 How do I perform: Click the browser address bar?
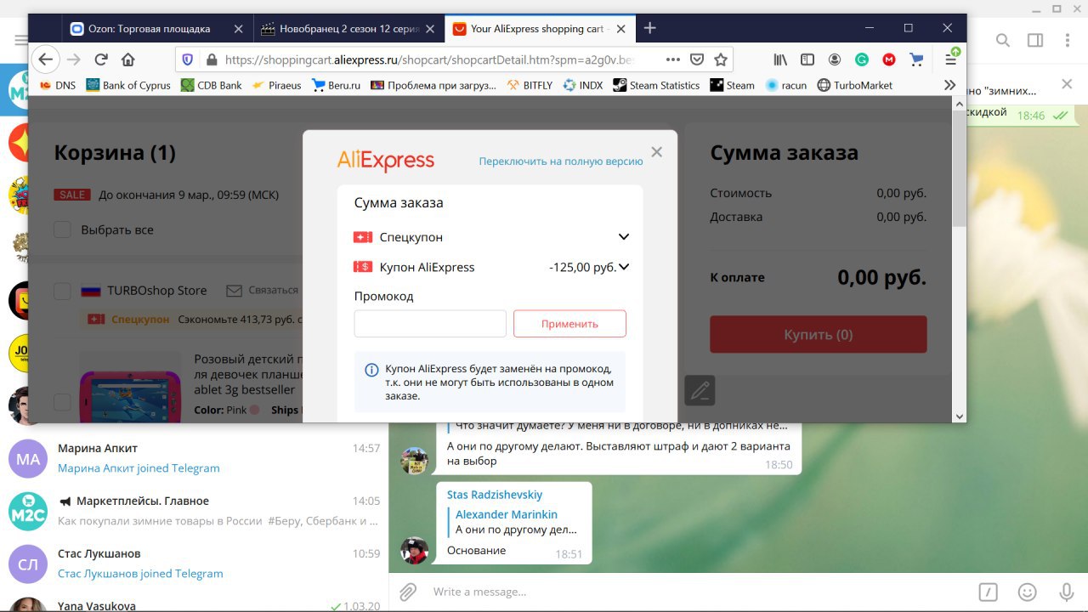[x=429, y=59]
